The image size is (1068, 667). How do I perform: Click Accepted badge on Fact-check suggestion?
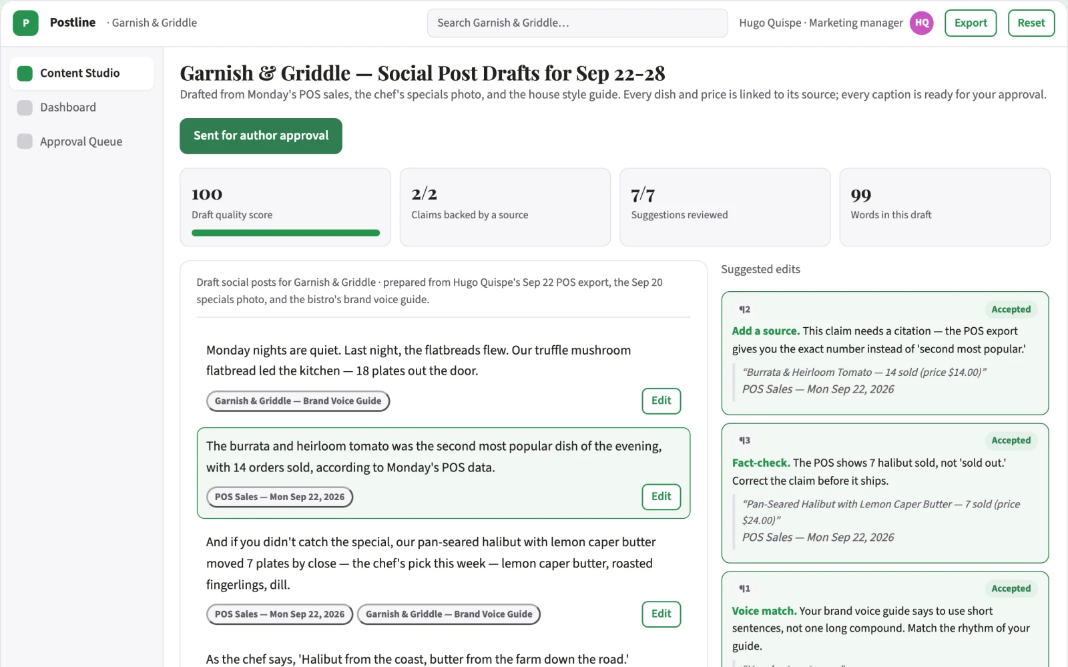[1011, 441]
